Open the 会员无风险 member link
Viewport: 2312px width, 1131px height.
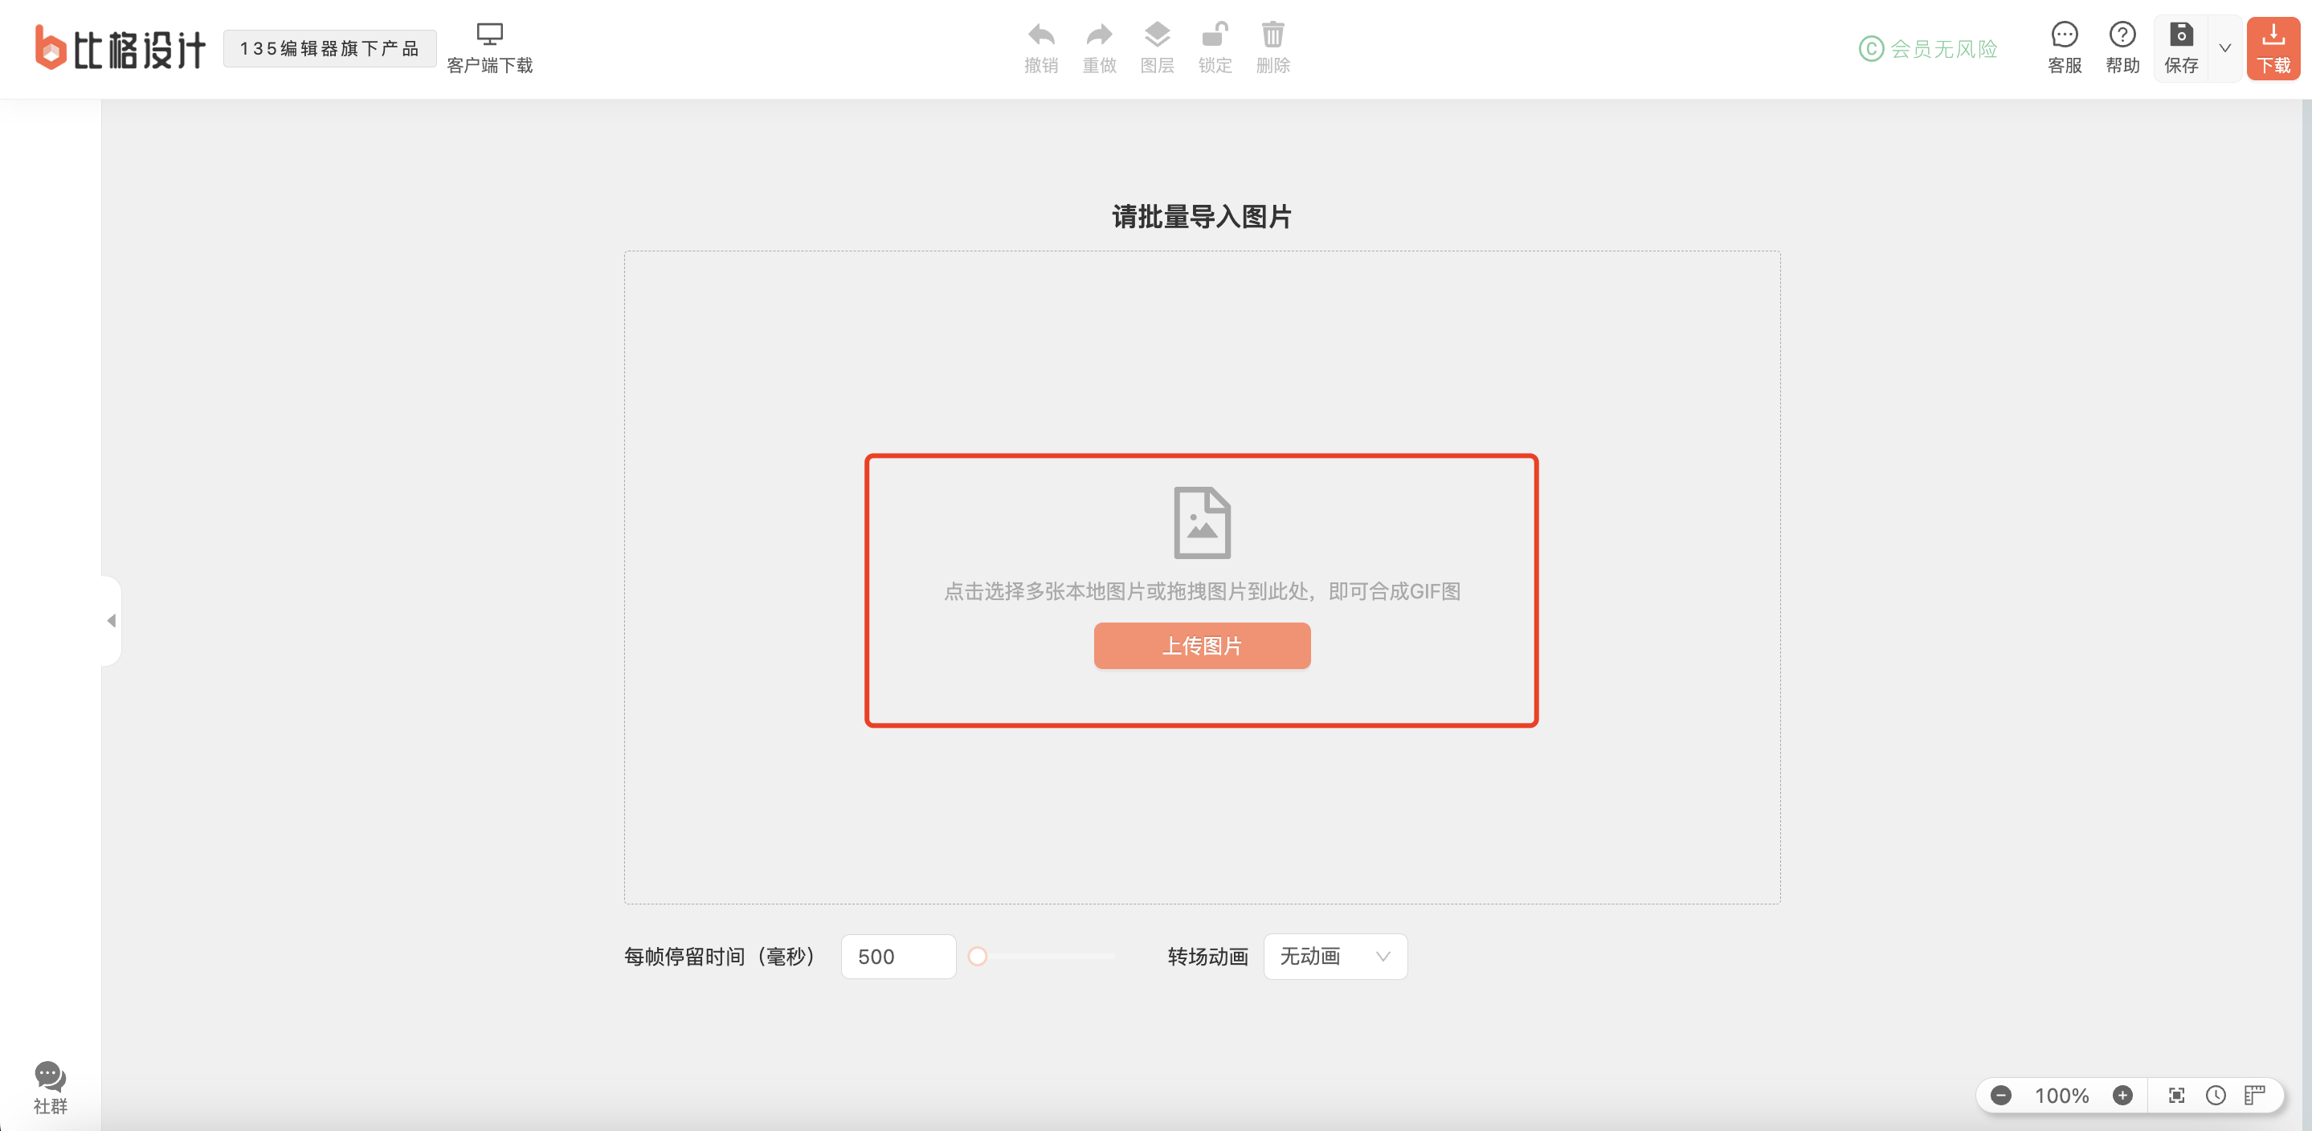(1928, 48)
